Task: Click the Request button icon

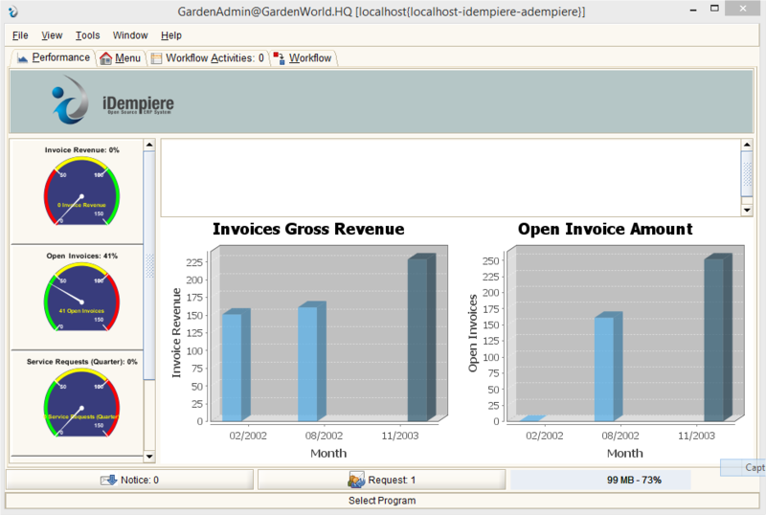Action: [x=356, y=480]
